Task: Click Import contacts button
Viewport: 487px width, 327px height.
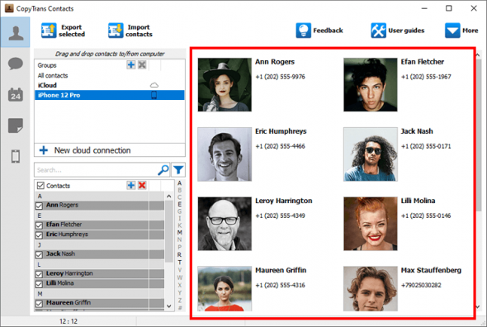Action: pos(130,31)
